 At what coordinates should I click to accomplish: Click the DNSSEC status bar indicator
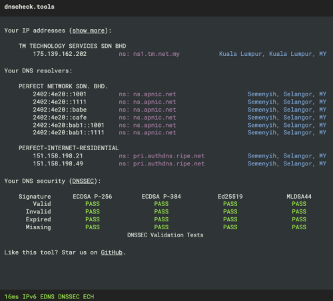coord(69,296)
